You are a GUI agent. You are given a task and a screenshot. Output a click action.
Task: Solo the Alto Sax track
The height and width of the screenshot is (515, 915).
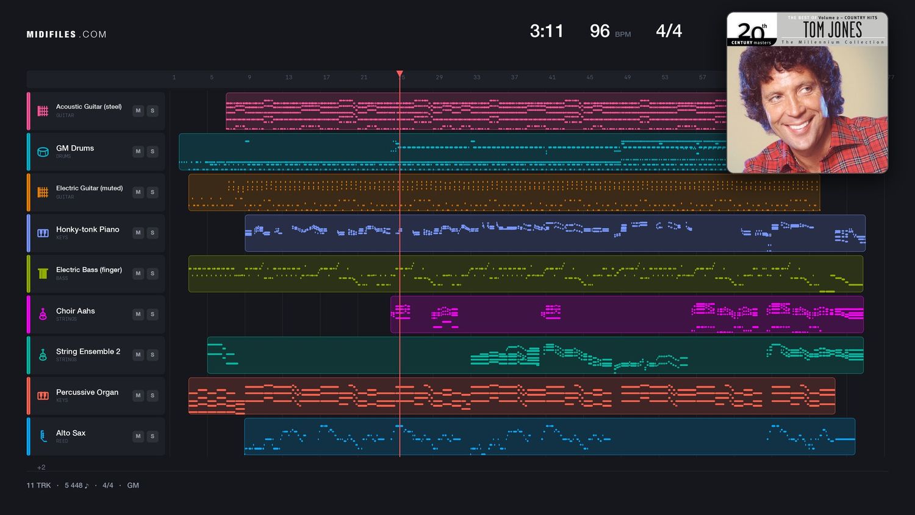pos(152,436)
